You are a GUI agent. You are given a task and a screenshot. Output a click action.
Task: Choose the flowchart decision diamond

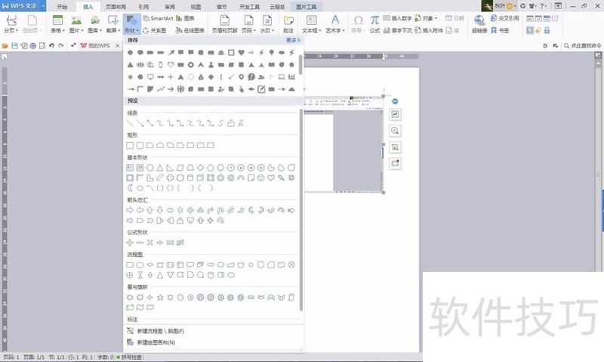(149, 265)
